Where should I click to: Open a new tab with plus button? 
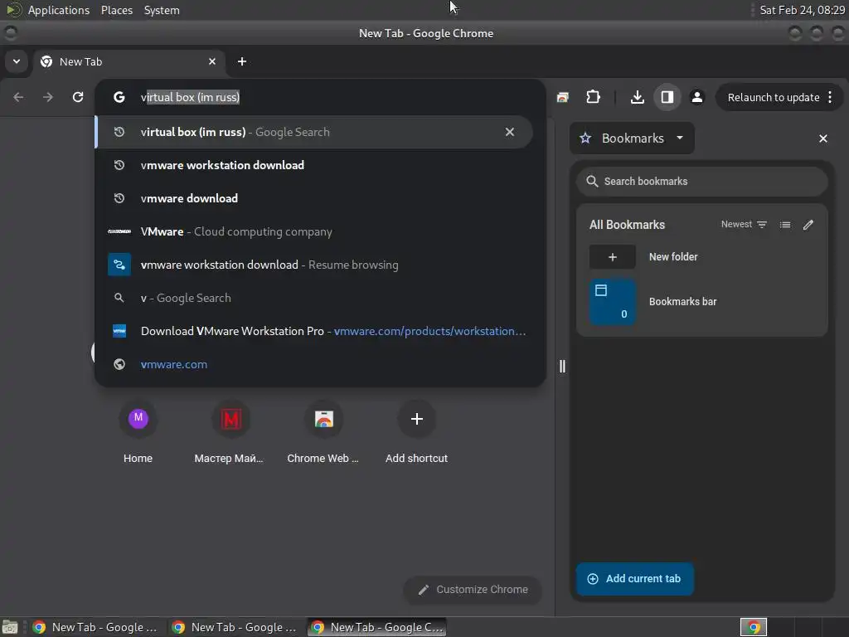tap(242, 61)
